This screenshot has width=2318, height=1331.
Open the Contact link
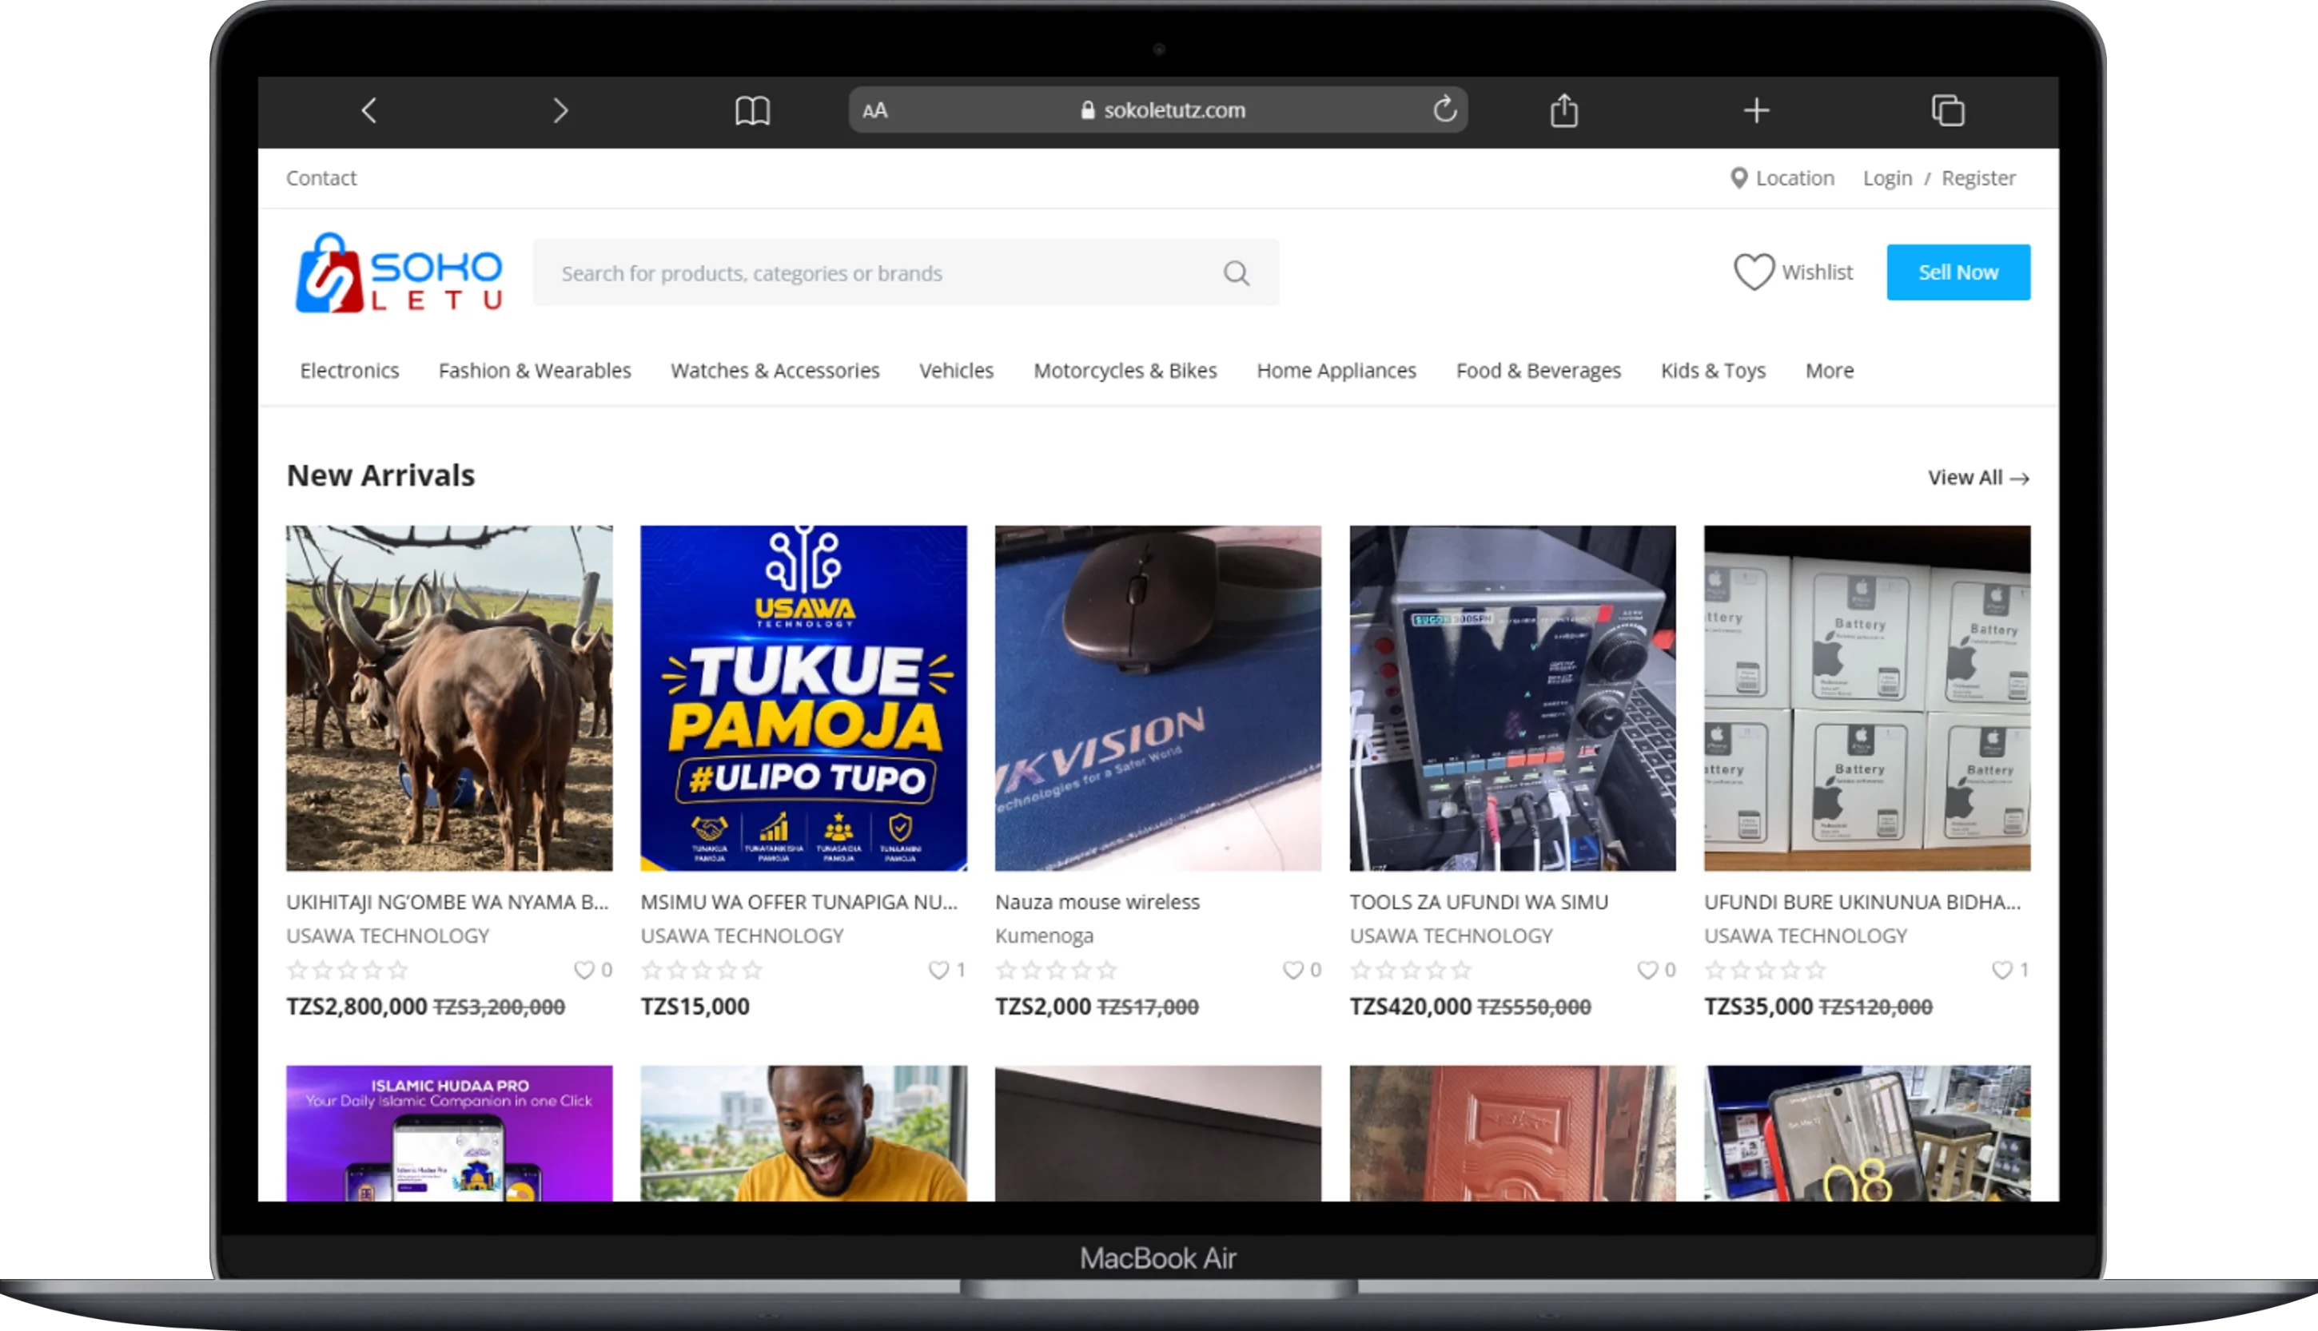[321, 177]
